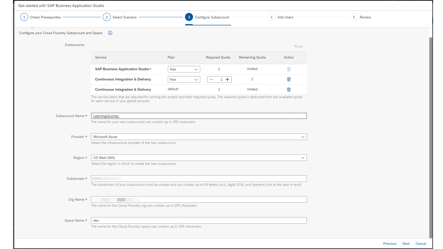Focus the Subaccount Name input field

[199, 116]
